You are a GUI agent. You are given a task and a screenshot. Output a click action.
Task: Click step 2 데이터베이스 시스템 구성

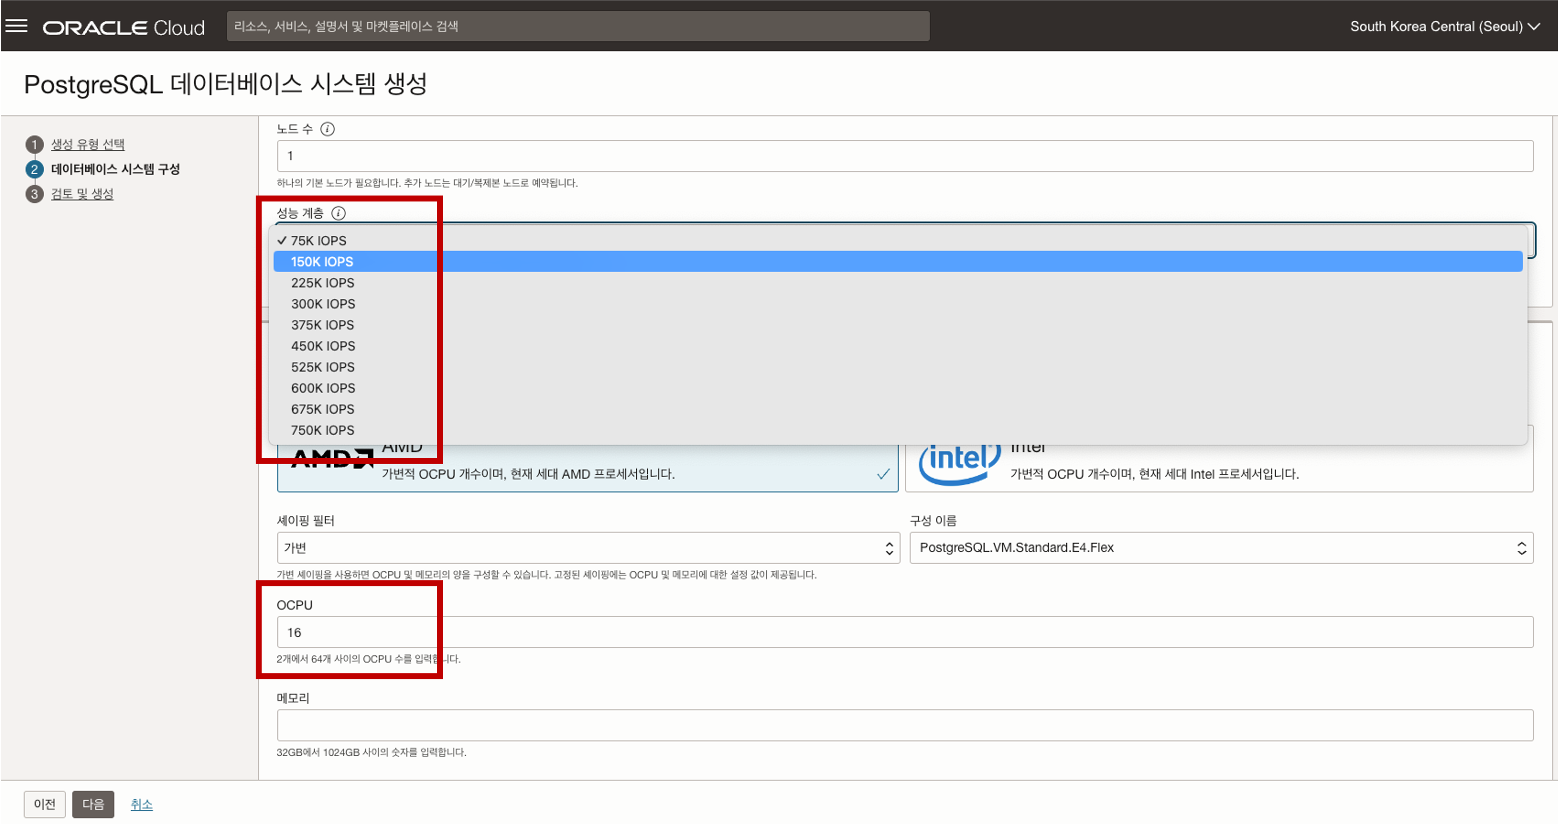click(x=116, y=169)
